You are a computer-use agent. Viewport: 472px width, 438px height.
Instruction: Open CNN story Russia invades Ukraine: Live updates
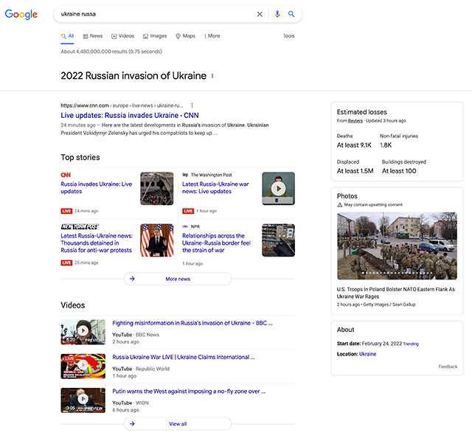[97, 187]
